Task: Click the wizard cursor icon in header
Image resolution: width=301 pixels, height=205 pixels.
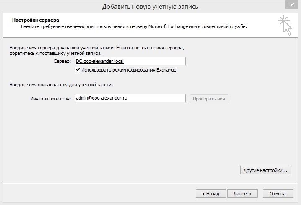Action: [285, 26]
